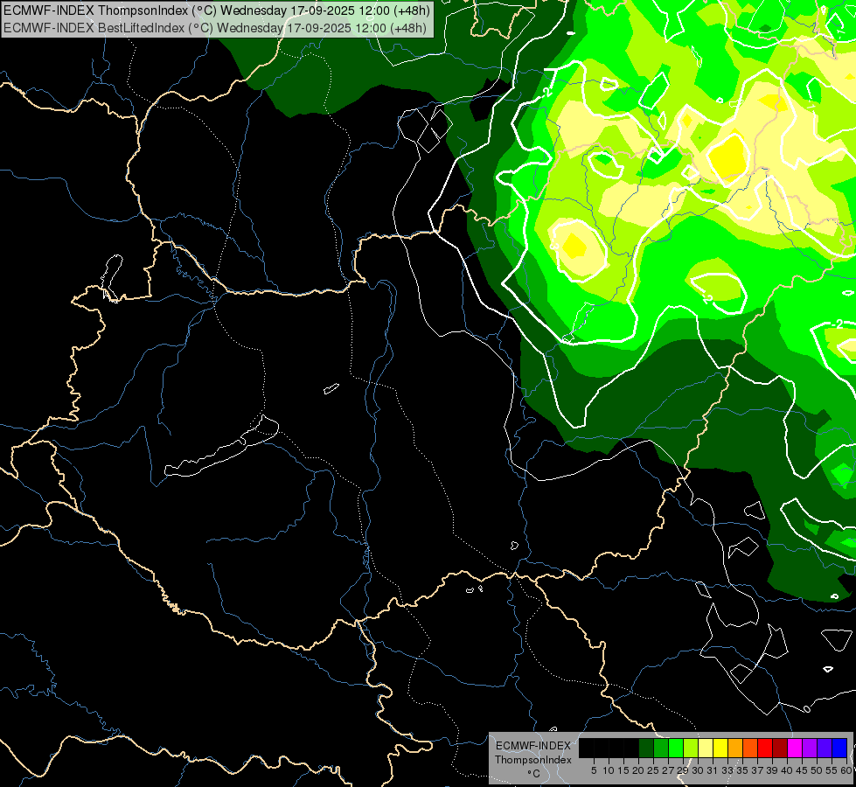Pick the pale yellow 30–31 legend swatch
856x787 pixels.
point(706,748)
